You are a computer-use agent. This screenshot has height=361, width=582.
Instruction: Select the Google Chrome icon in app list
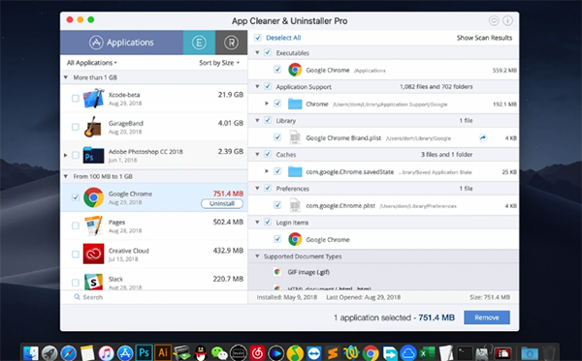coord(93,197)
